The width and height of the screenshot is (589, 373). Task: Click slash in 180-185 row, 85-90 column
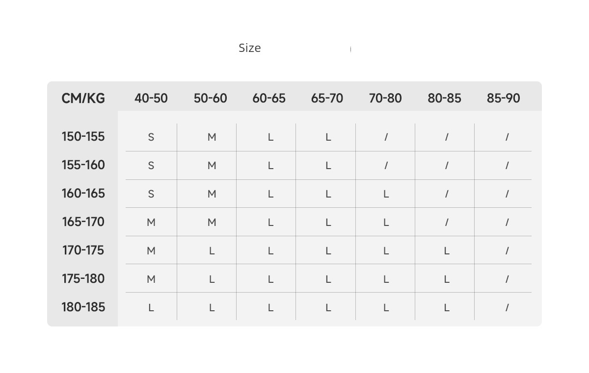point(507,308)
